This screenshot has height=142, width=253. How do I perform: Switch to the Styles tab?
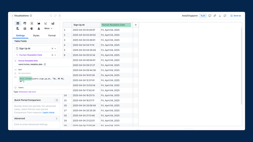36,35
